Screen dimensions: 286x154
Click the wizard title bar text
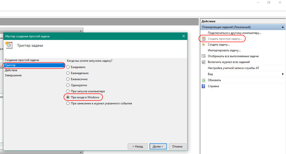click(x=27, y=36)
